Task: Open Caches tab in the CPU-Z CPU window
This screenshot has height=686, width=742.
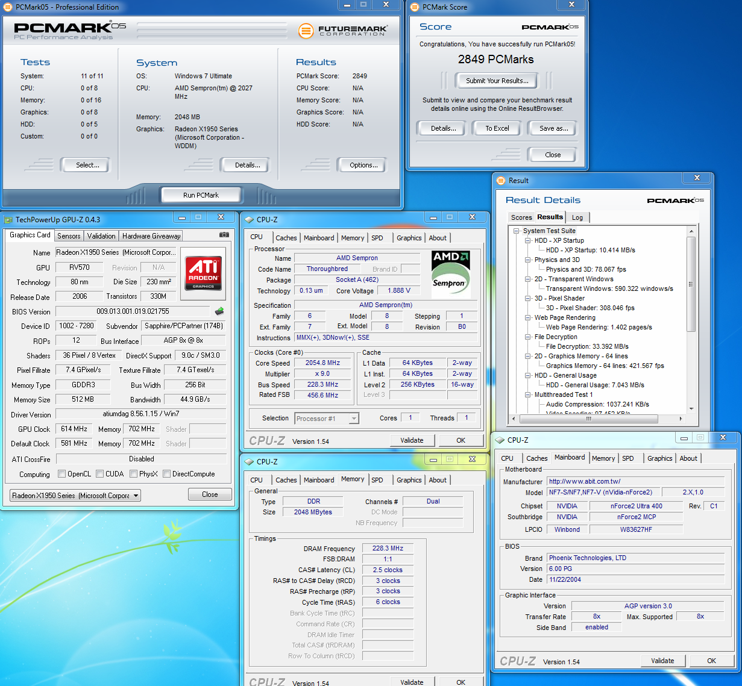Action: (286, 238)
